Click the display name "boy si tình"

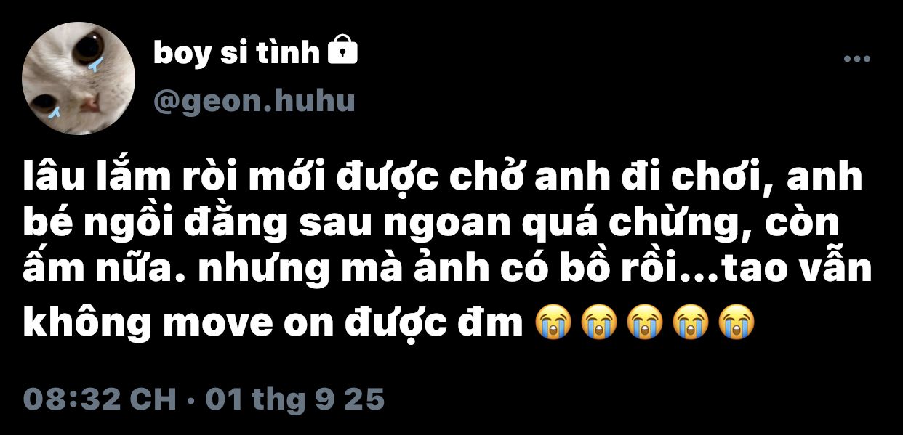[236, 53]
